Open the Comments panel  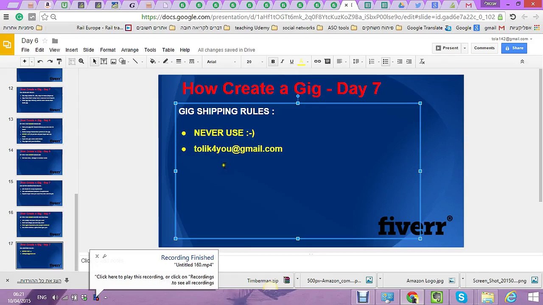484,48
